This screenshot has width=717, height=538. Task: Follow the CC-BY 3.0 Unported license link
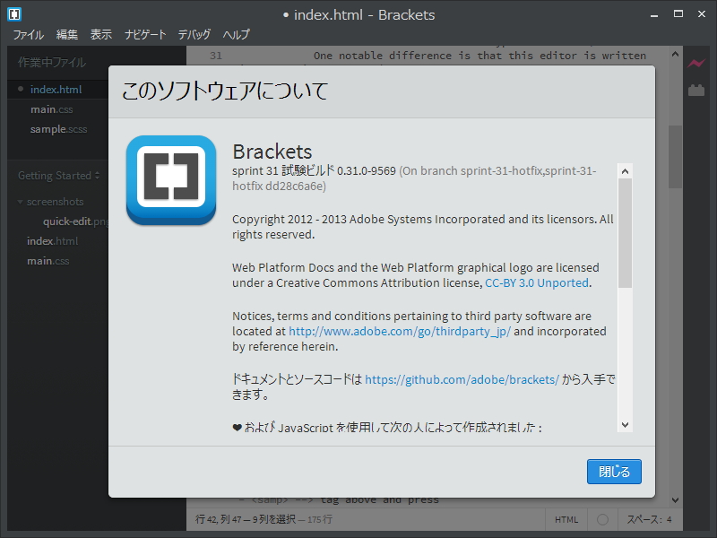536,282
